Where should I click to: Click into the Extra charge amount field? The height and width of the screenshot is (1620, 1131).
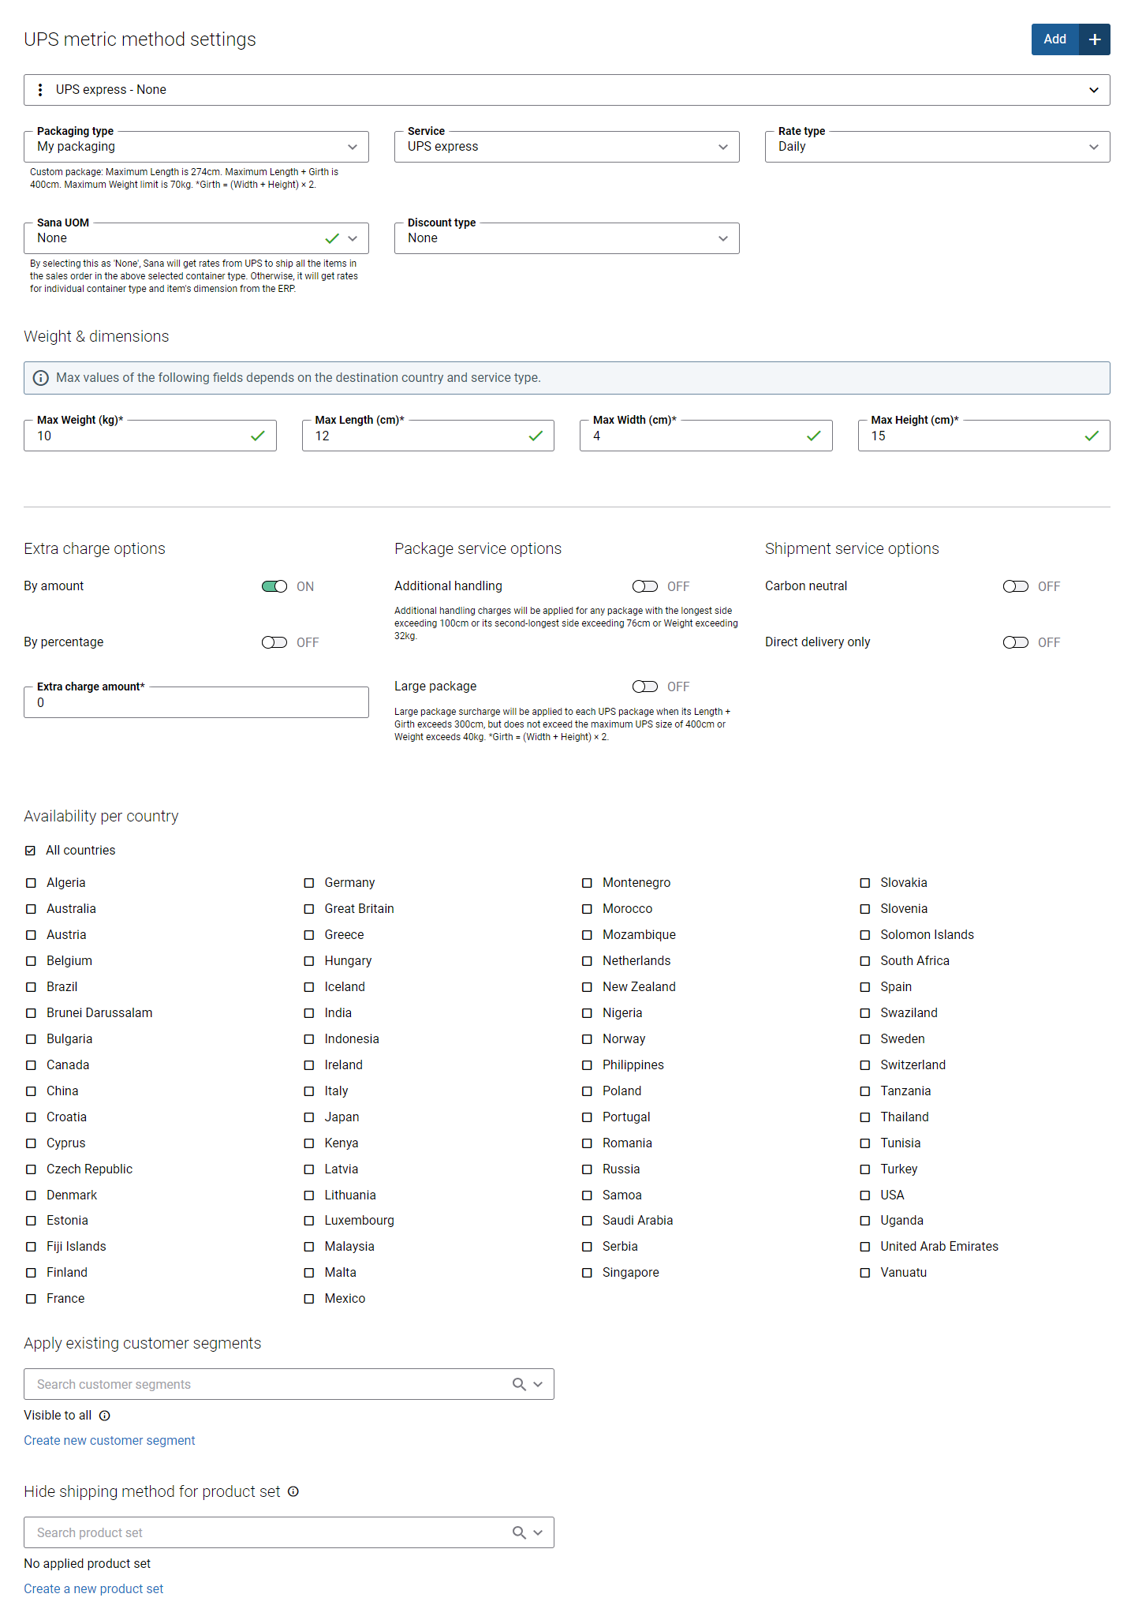point(196,702)
